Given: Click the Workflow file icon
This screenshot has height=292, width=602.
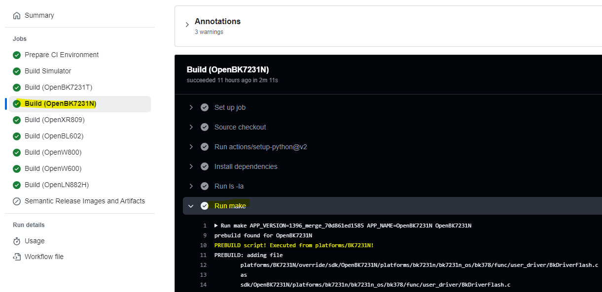Looking at the screenshot, I should pyautogui.click(x=17, y=257).
